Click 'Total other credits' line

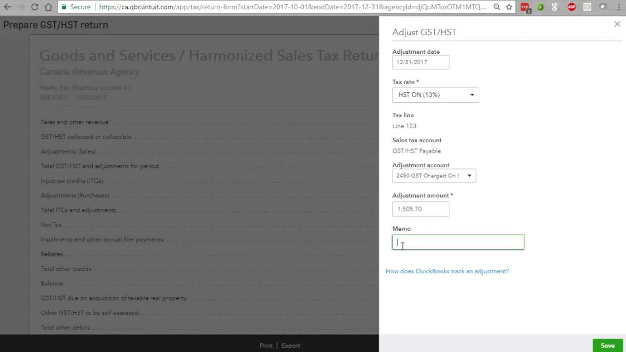tap(66, 269)
